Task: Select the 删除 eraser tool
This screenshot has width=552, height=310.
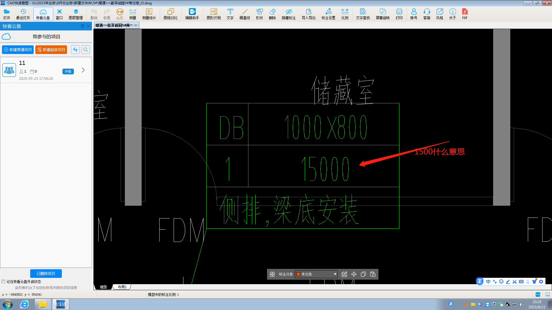Action: pyautogui.click(x=272, y=14)
